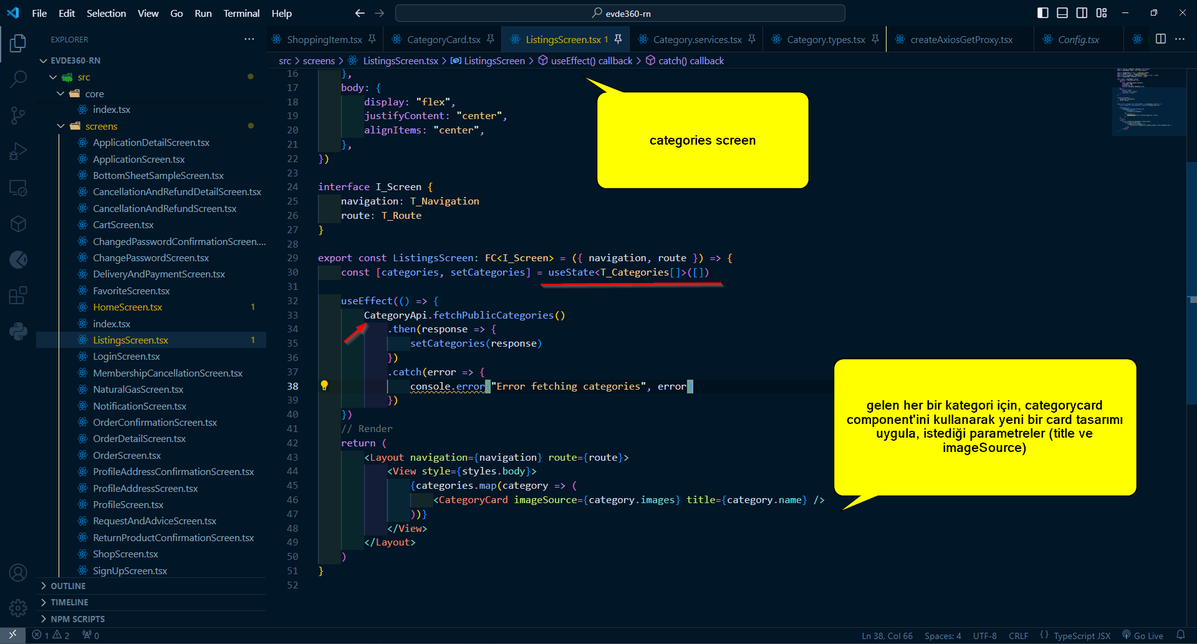1197x644 pixels.
Task: Toggle the Primary Side Bar layout button
Action: tap(1042, 13)
